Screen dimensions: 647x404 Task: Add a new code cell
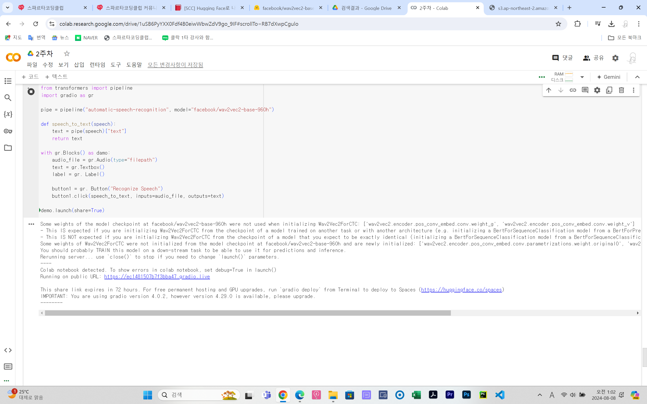(30, 77)
